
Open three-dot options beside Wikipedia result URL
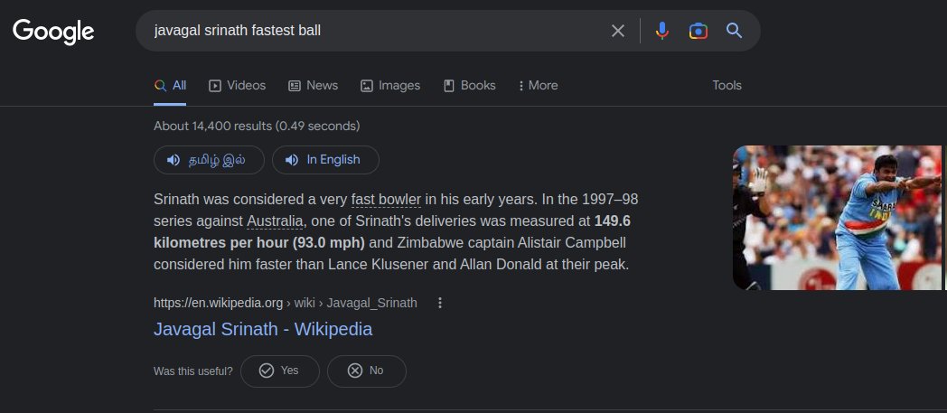click(440, 303)
